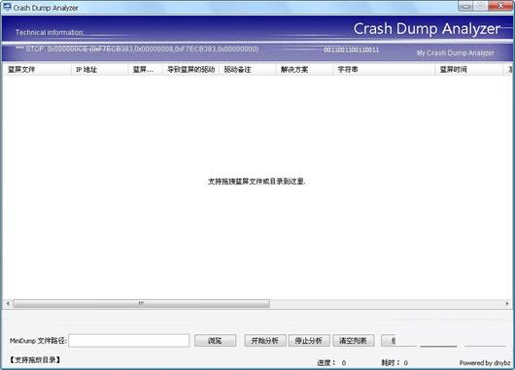Close the Crash Dump Analyzer window
The height and width of the screenshot is (370, 515).
[x=500, y=6]
